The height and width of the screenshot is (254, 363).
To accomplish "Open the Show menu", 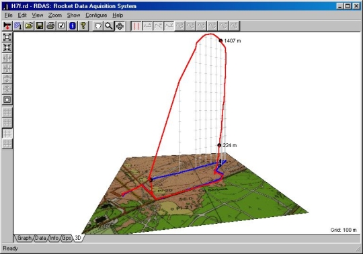I will (x=74, y=15).
